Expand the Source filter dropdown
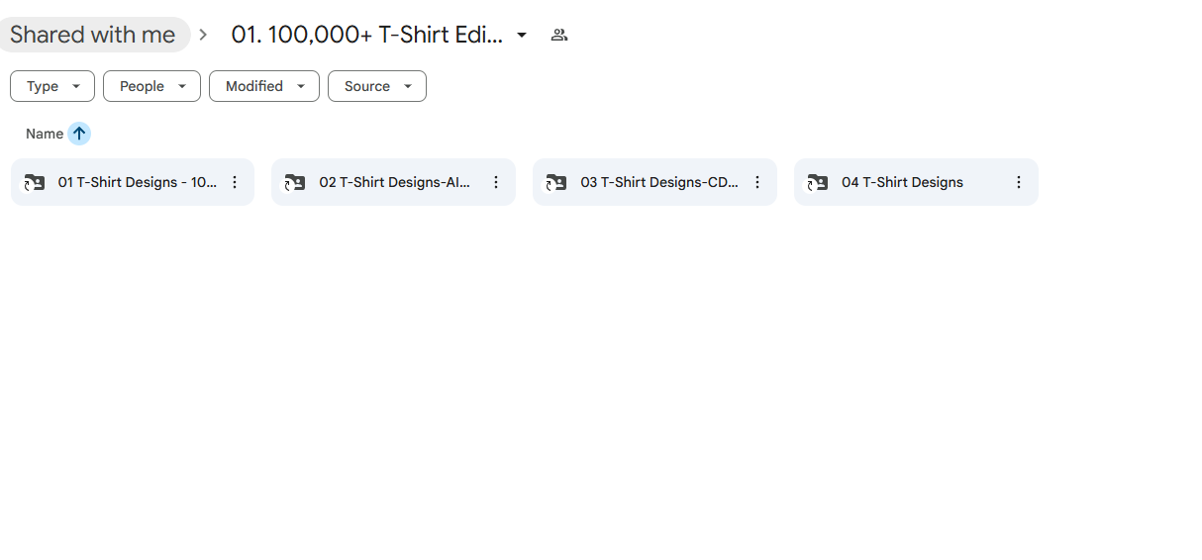Viewport: 1202px width, 560px height. (376, 86)
